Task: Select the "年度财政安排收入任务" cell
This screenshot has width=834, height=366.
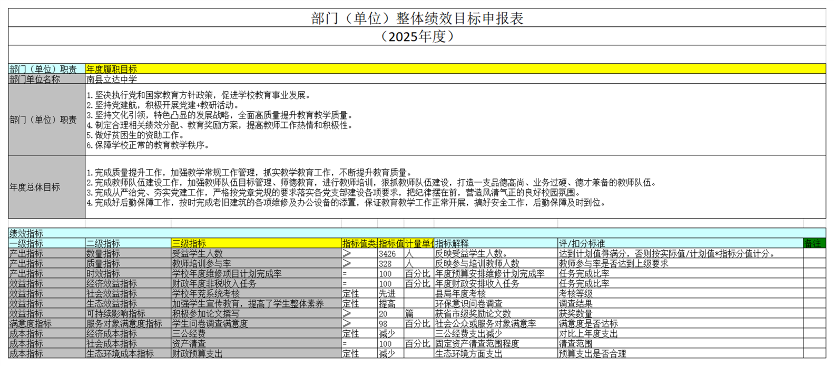Action: 496,283
